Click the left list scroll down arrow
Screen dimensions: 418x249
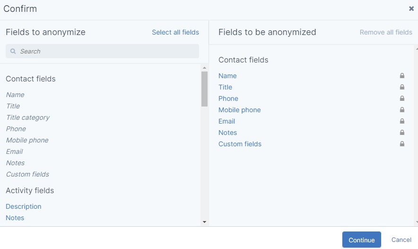[204, 222]
